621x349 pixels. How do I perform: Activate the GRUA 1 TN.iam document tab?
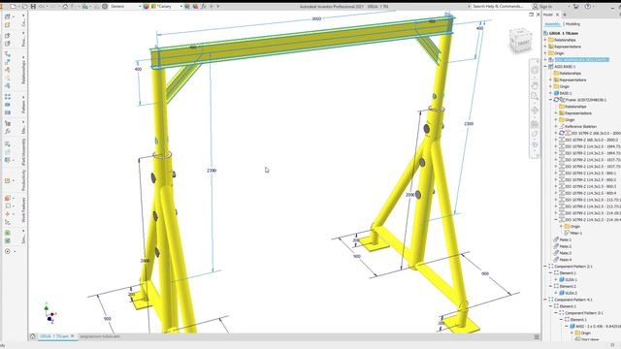tap(54, 336)
